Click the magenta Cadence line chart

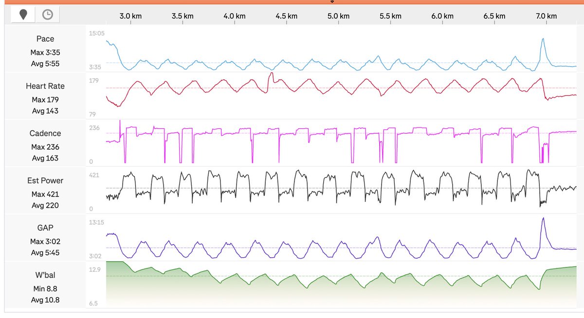(x=341, y=141)
